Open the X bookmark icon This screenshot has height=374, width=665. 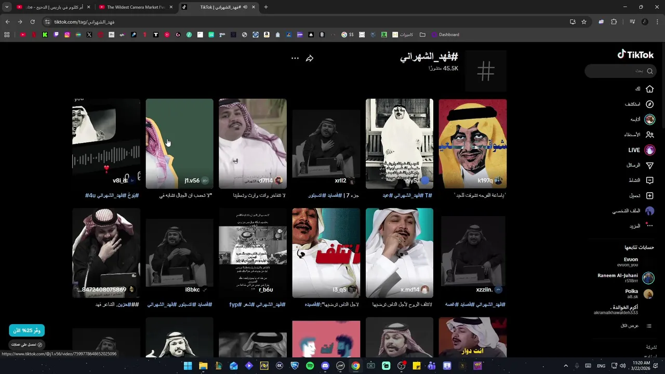(x=89, y=35)
